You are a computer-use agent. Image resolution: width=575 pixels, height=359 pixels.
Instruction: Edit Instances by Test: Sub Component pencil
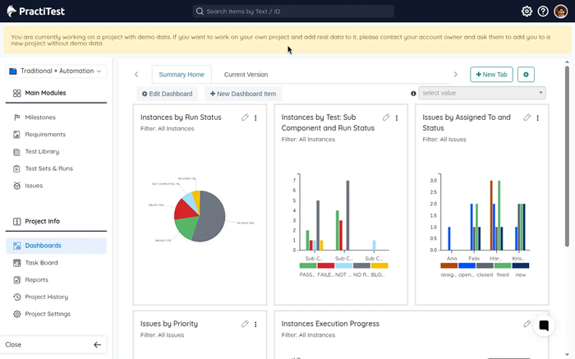click(386, 117)
